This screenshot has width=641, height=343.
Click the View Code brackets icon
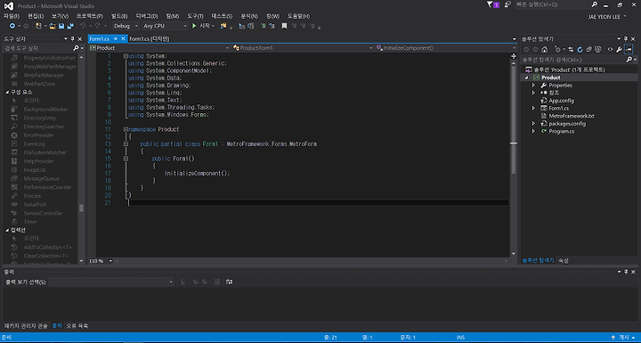coord(610,50)
